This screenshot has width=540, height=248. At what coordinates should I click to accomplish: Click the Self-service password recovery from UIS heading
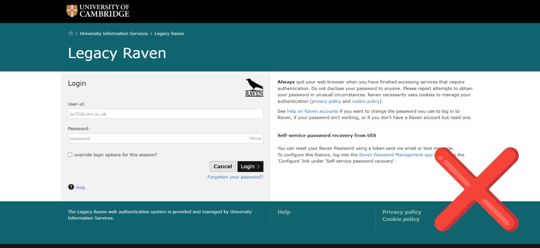click(x=327, y=135)
